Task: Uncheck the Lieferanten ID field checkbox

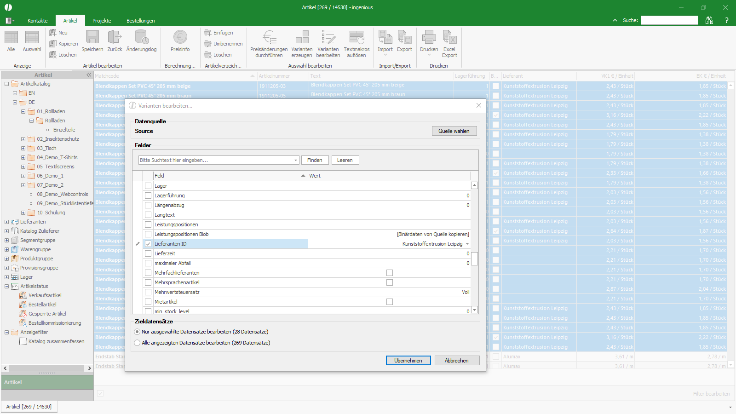Action: coord(148,244)
